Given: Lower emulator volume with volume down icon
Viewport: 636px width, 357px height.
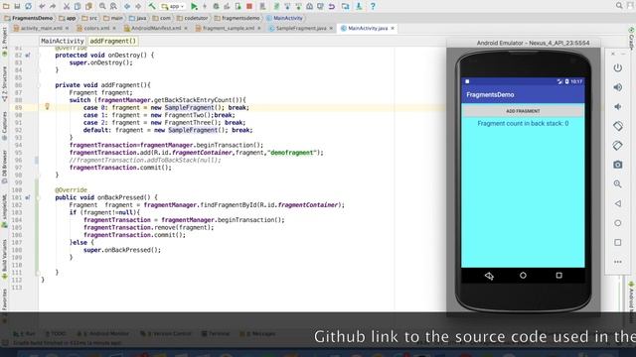Looking at the screenshot, I should [x=618, y=106].
